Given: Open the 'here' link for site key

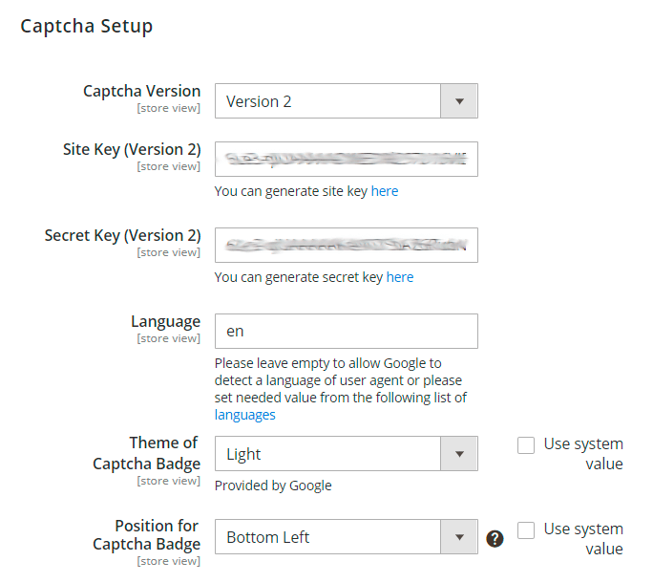Looking at the screenshot, I should tap(385, 191).
